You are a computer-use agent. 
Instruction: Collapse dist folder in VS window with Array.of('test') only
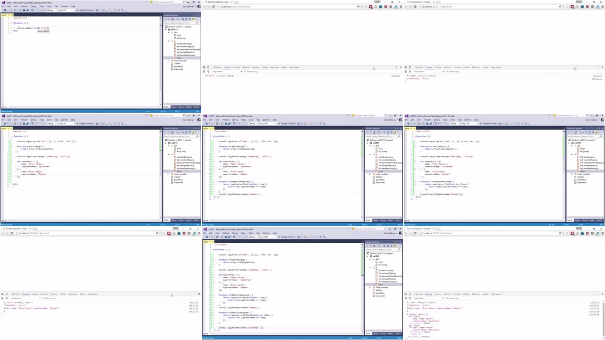click(168, 32)
